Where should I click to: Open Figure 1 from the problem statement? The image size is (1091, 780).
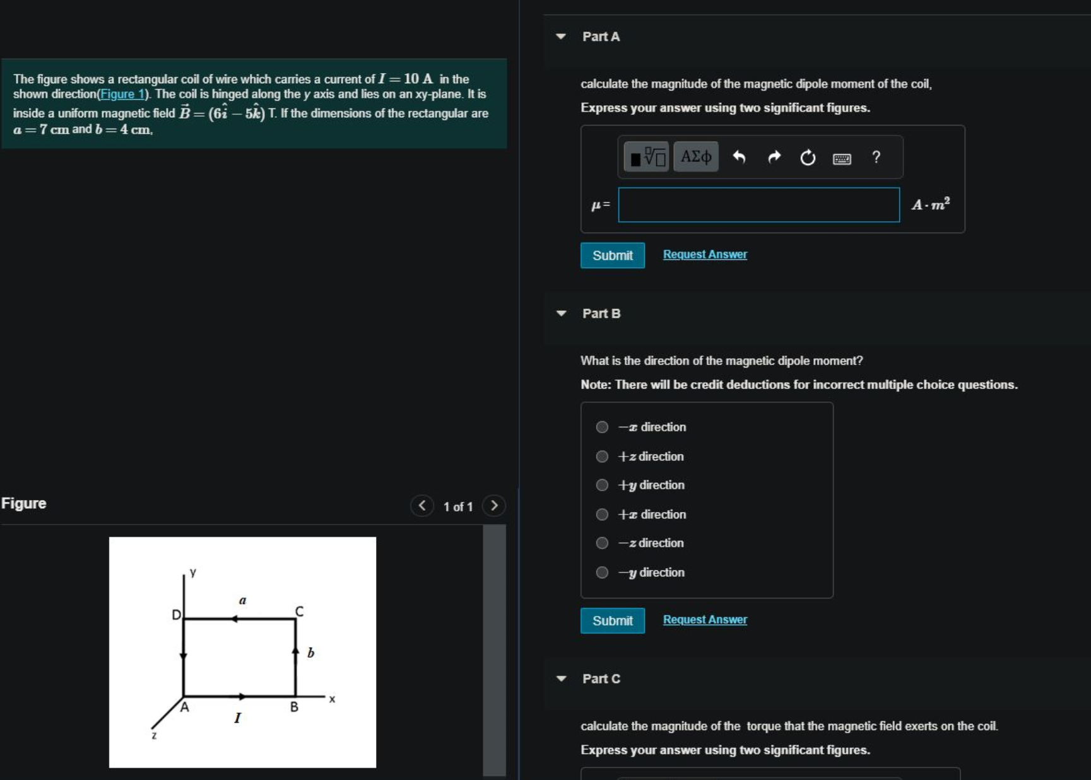[124, 94]
